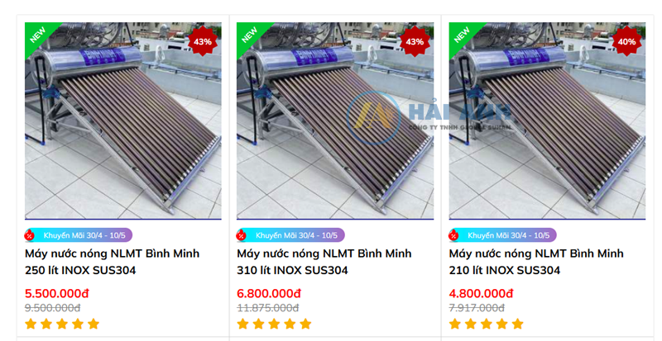The image size is (662, 341).
Task: Click the 43% discount badge on 310 lít product
Action: (x=415, y=41)
